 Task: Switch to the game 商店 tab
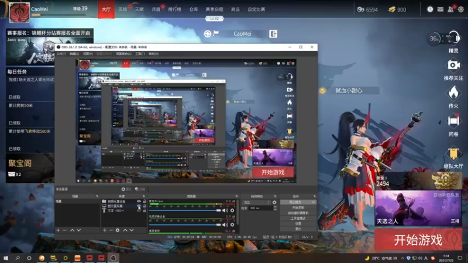pos(235,9)
